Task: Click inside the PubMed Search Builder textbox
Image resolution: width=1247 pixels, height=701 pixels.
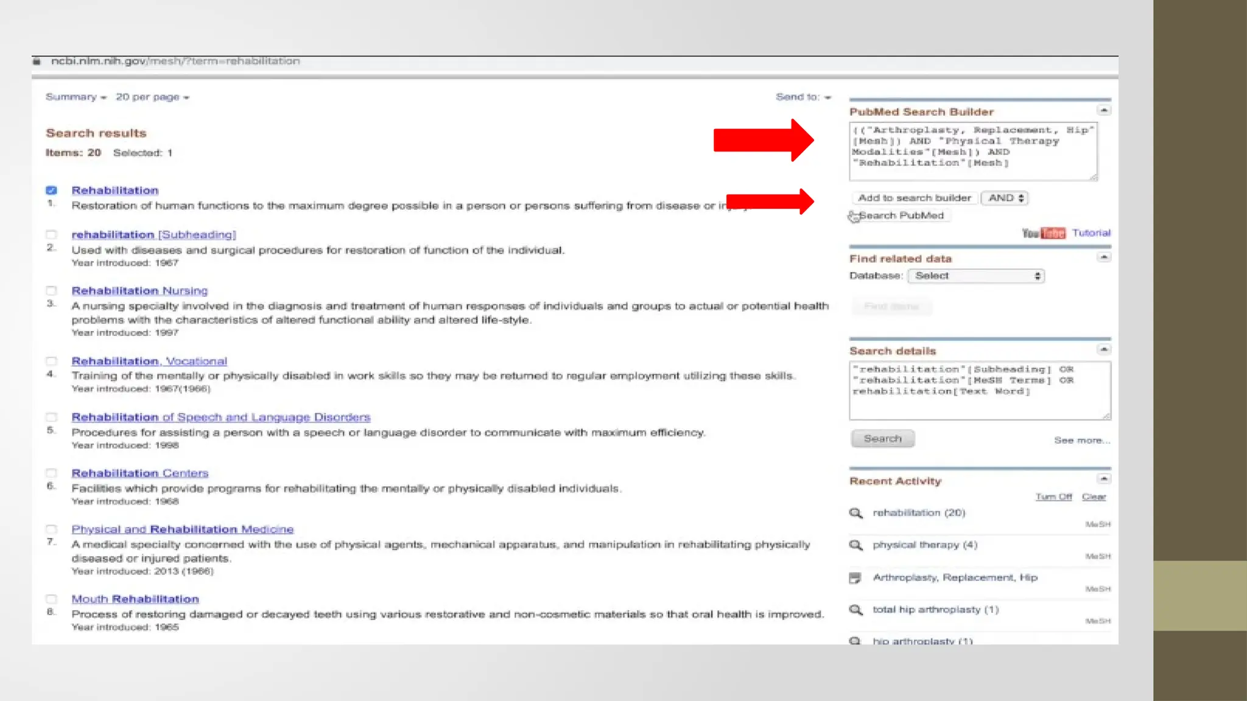Action: point(972,151)
